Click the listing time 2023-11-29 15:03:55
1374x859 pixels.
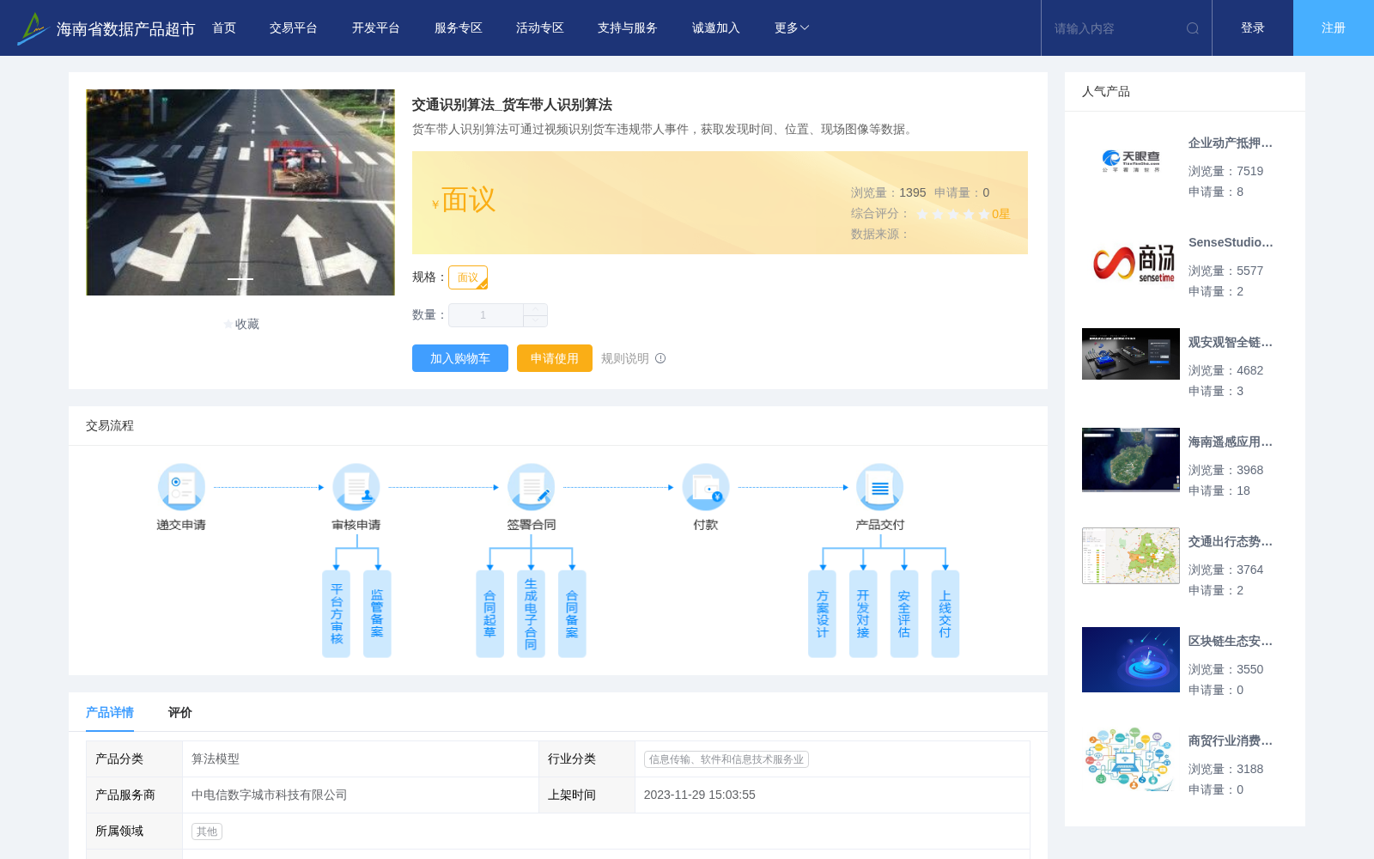coord(700,795)
